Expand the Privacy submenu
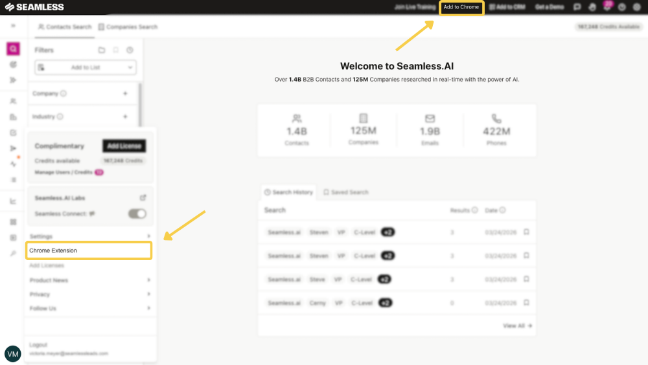648x365 pixels. pos(90,294)
